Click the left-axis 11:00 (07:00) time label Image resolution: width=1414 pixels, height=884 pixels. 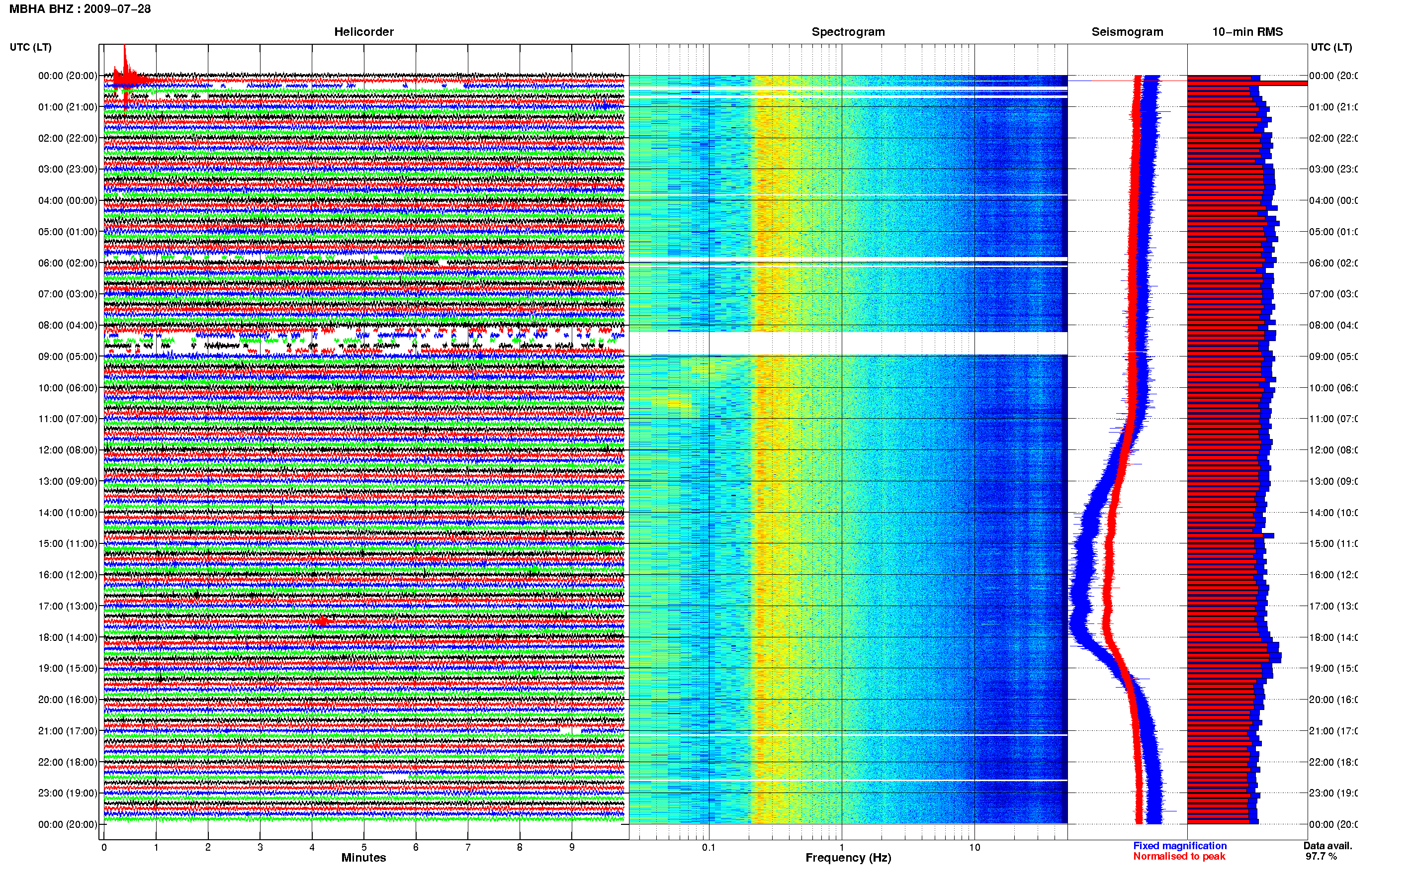68,419
